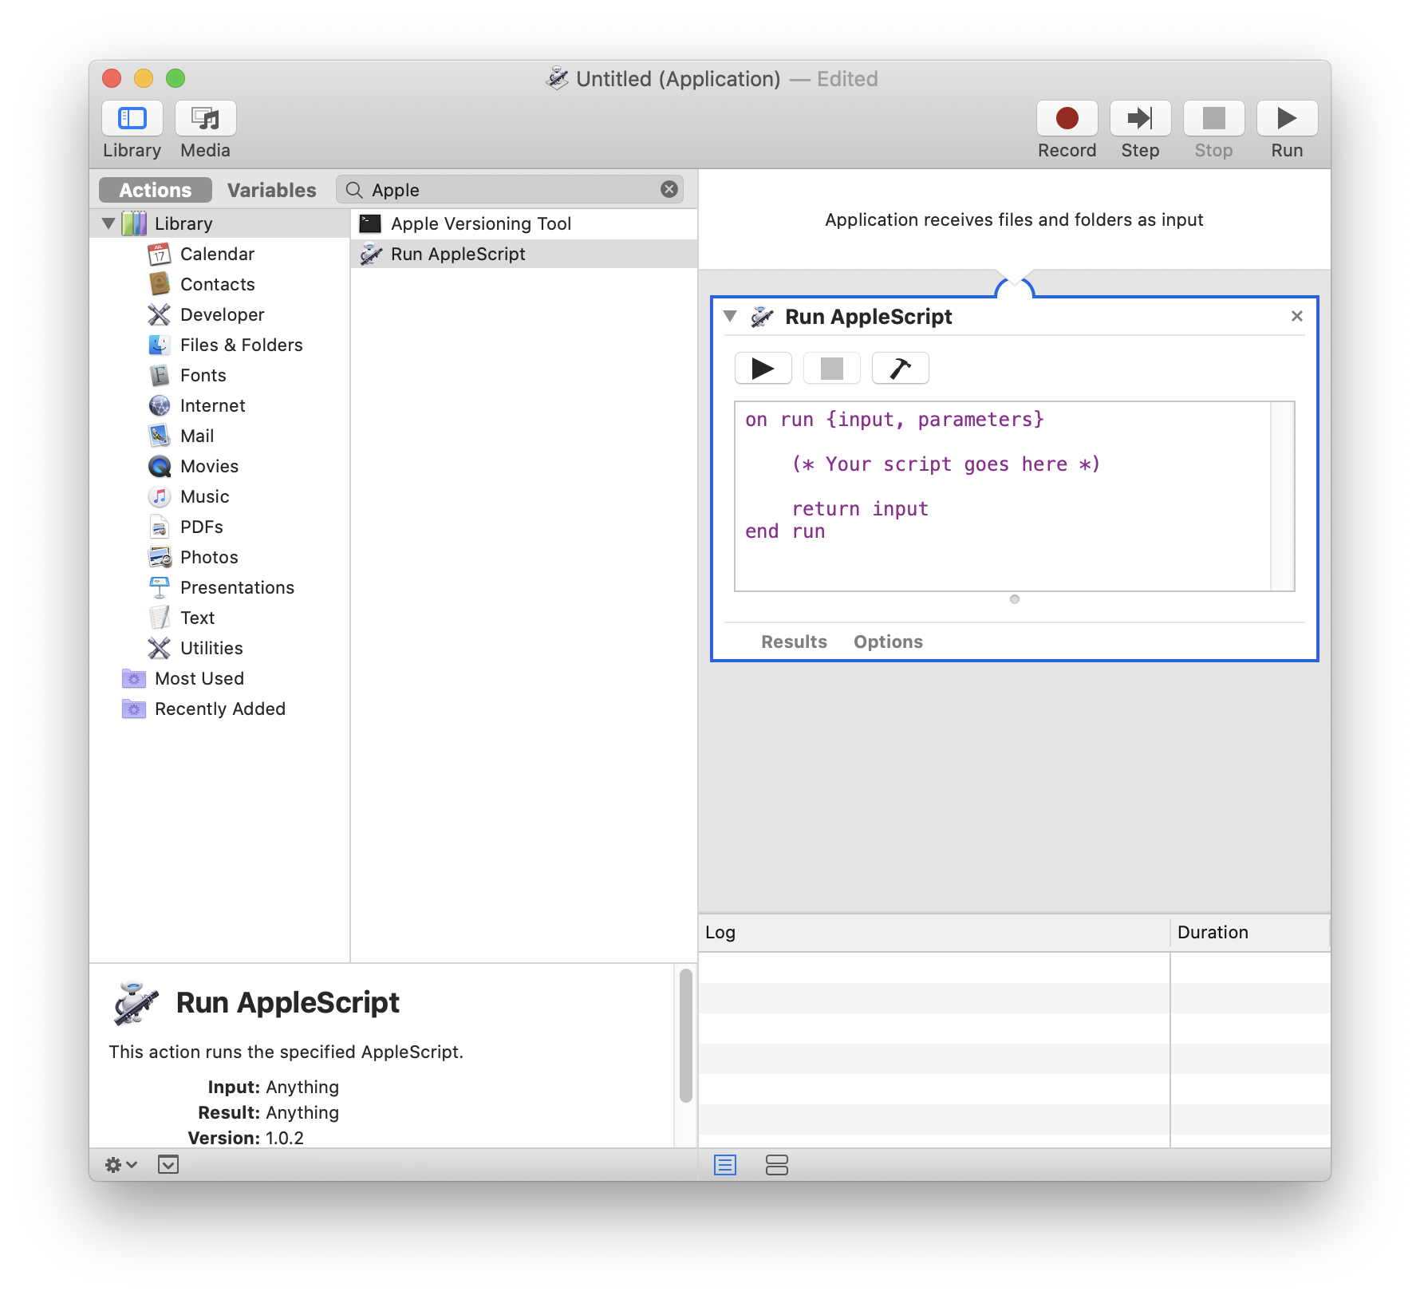1420x1299 pixels.
Task: Switch to the workflow variables view
Action: pos(776,1165)
